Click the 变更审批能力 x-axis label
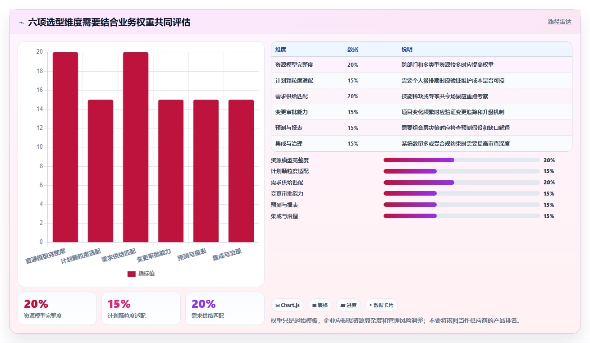 tap(154, 255)
